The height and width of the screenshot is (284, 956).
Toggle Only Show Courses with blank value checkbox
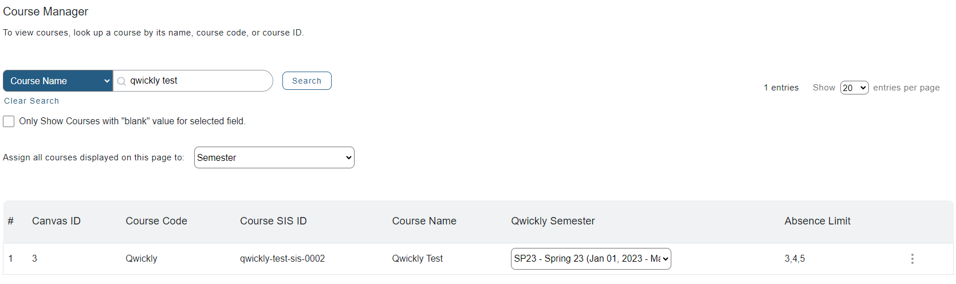[x=9, y=121]
